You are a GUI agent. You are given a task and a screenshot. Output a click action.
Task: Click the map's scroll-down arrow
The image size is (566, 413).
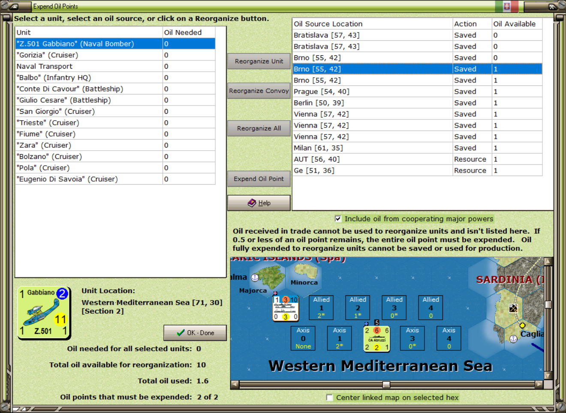[548, 376]
